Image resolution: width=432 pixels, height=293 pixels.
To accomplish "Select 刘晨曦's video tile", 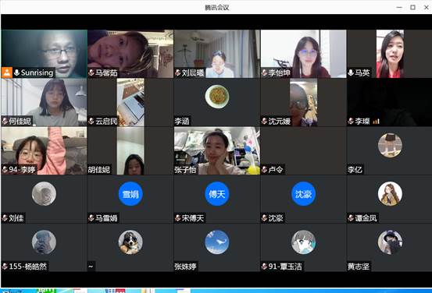I will coord(217,54).
